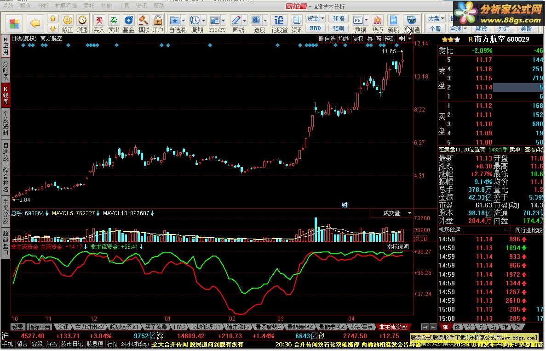
Task: Open the 报价 menu
Action: [x=25, y=6]
